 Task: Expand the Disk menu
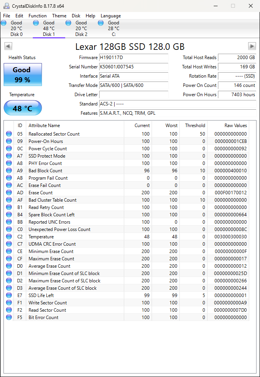point(76,16)
